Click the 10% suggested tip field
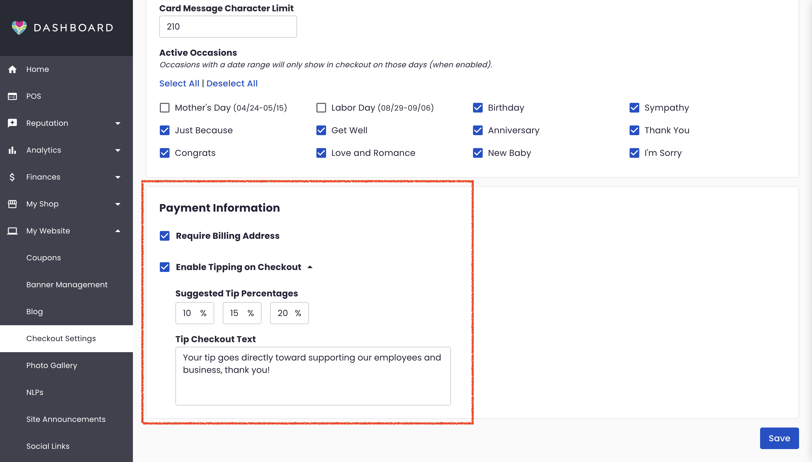Screen dimensions: 812x462 195,313
